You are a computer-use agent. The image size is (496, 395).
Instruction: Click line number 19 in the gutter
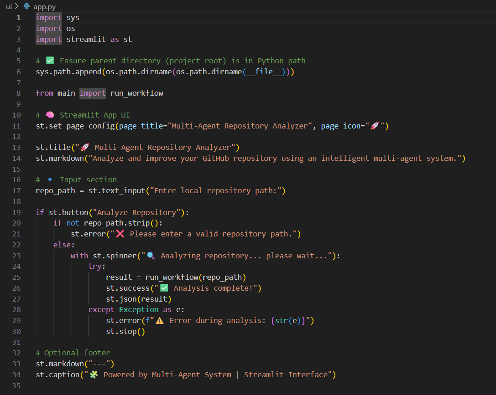pos(16,212)
